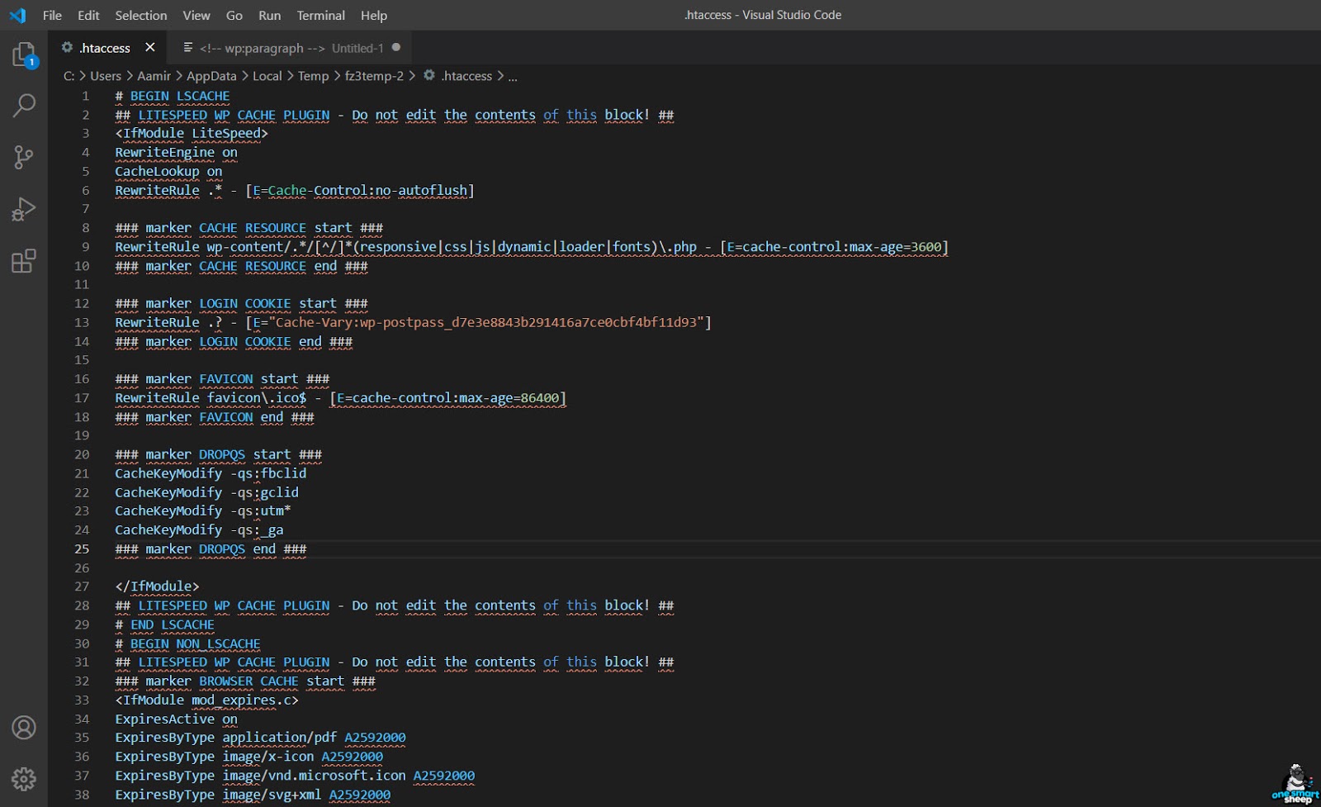Click the Local breadcrumb segment
The image size is (1321, 807).
pos(267,76)
